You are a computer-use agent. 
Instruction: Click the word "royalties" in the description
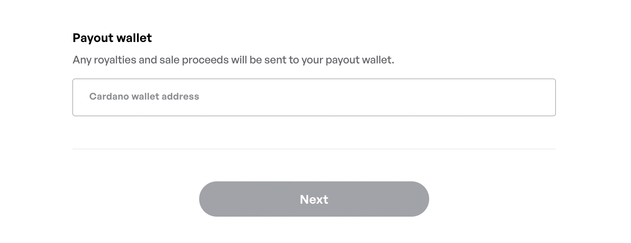coord(115,60)
